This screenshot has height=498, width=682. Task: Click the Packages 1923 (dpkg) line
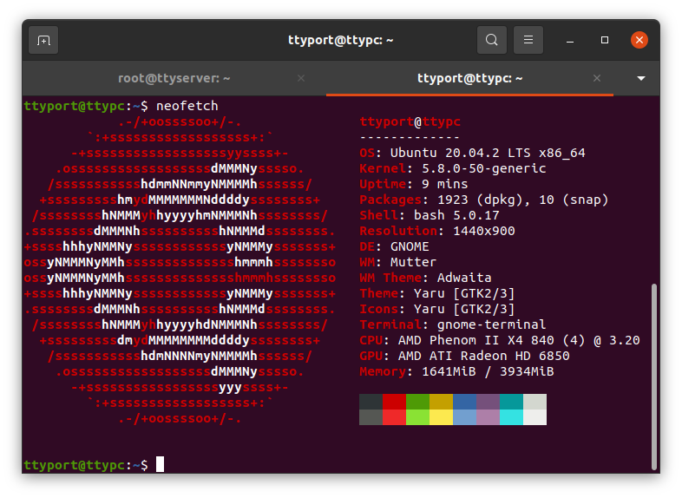483,200
